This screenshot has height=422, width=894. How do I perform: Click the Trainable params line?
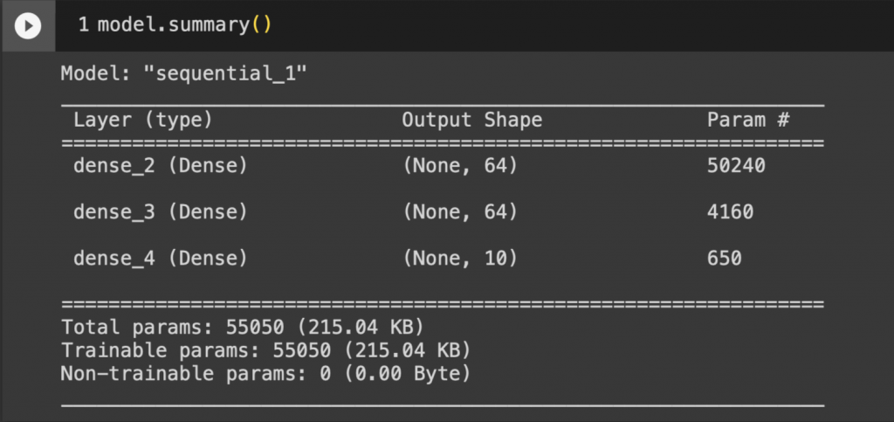click(x=266, y=350)
